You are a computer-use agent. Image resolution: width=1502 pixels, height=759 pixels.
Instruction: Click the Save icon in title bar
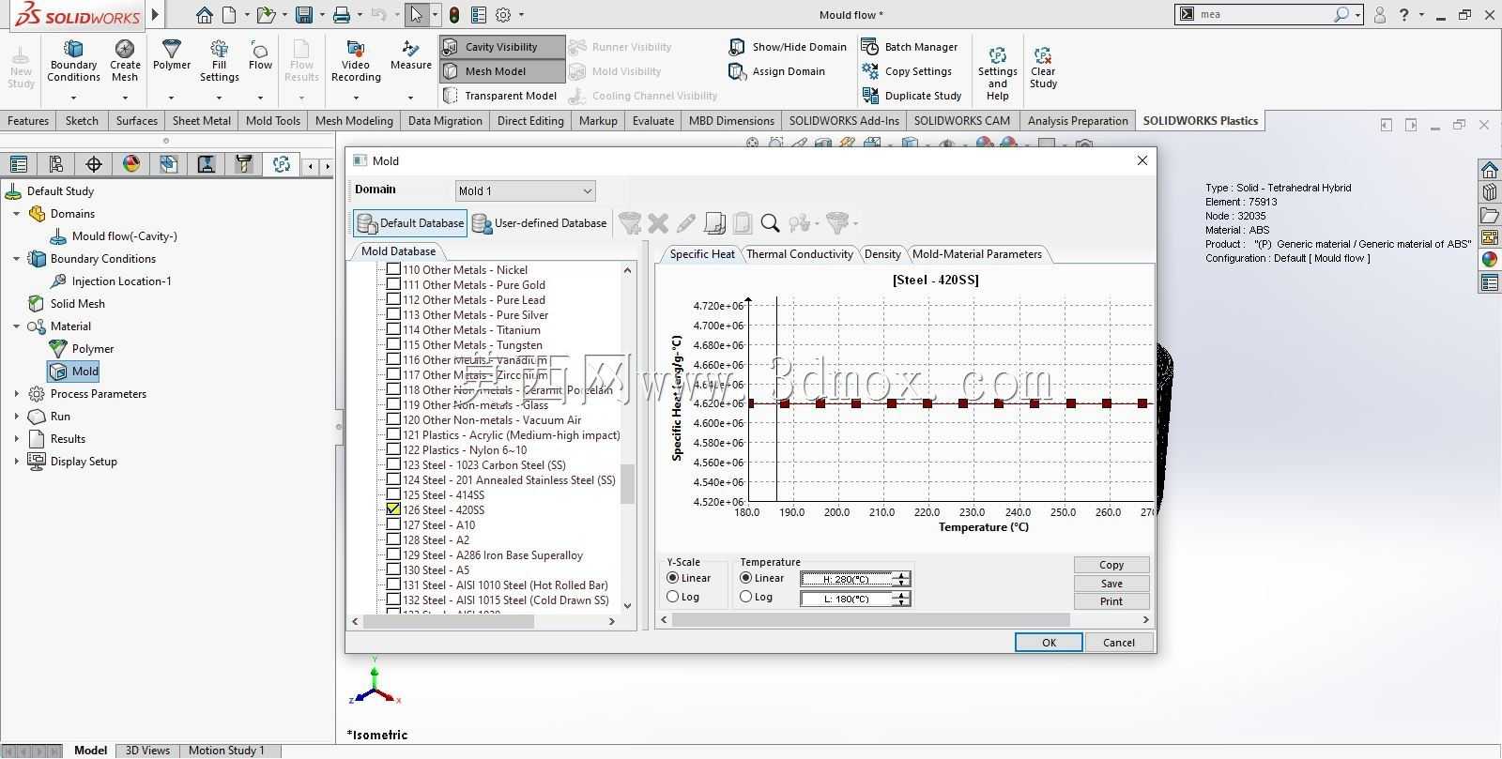click(x=303, y=14)
